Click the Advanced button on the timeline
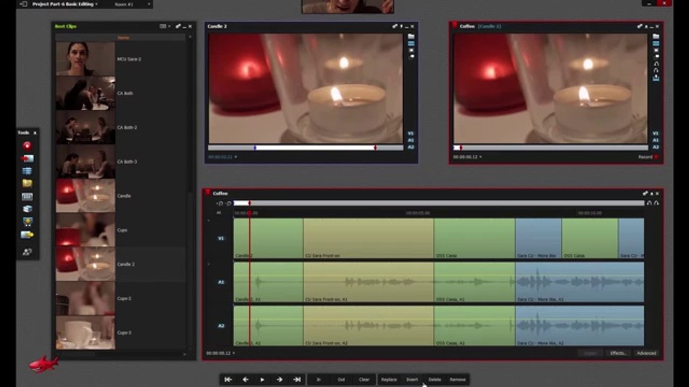The image size is (689, 387). (x=646, y=353)
